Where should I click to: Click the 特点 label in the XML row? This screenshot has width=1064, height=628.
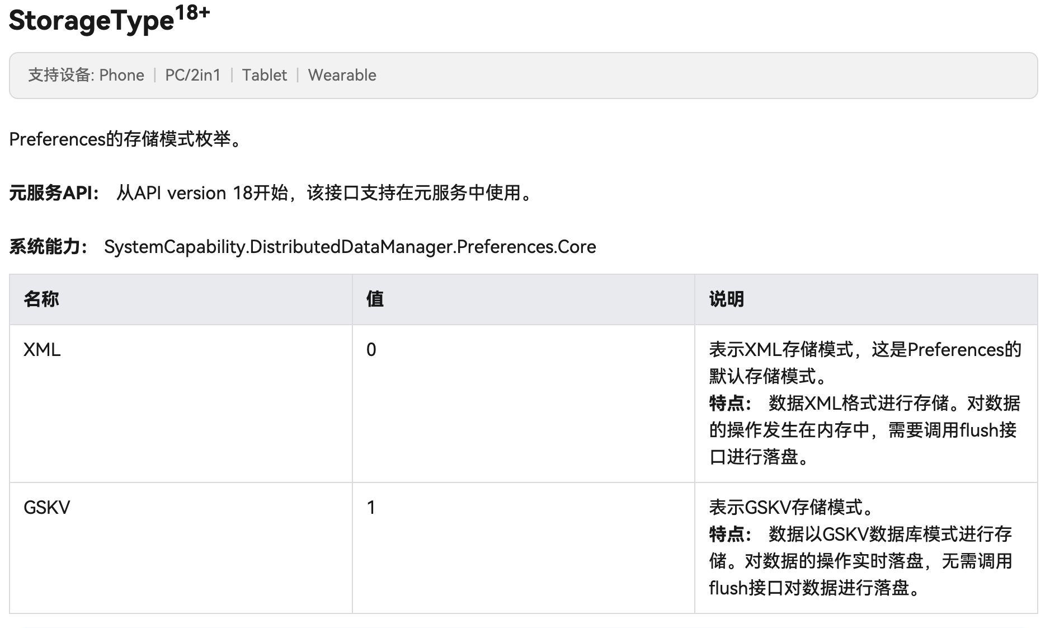pyautogui.click(x=730, y=403)
